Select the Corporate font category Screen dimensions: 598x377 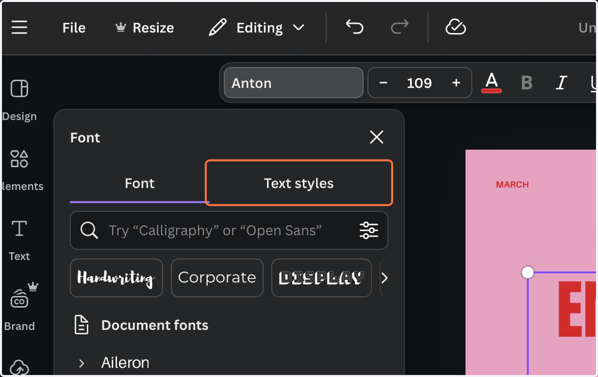click(x=217, y=278)
